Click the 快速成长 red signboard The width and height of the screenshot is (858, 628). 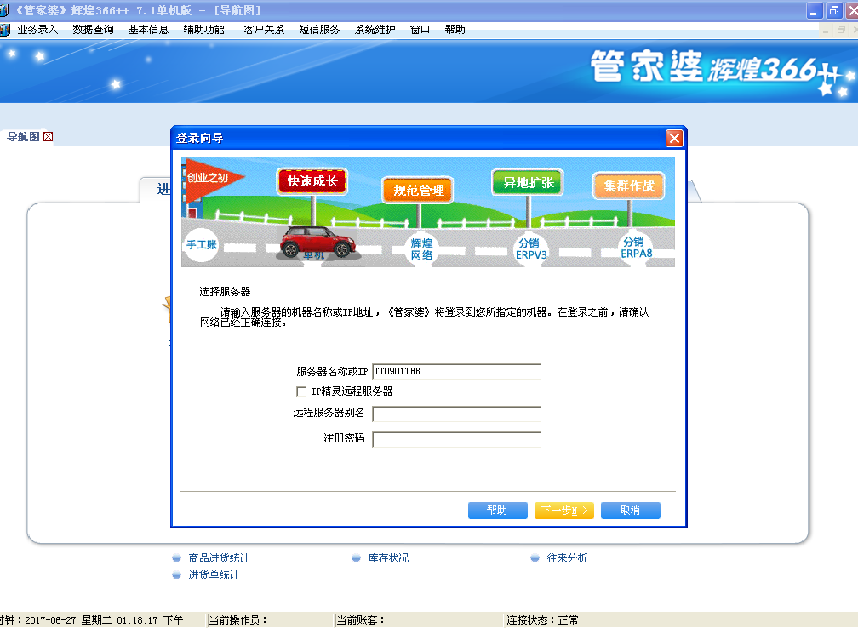(x=312, y=181)
